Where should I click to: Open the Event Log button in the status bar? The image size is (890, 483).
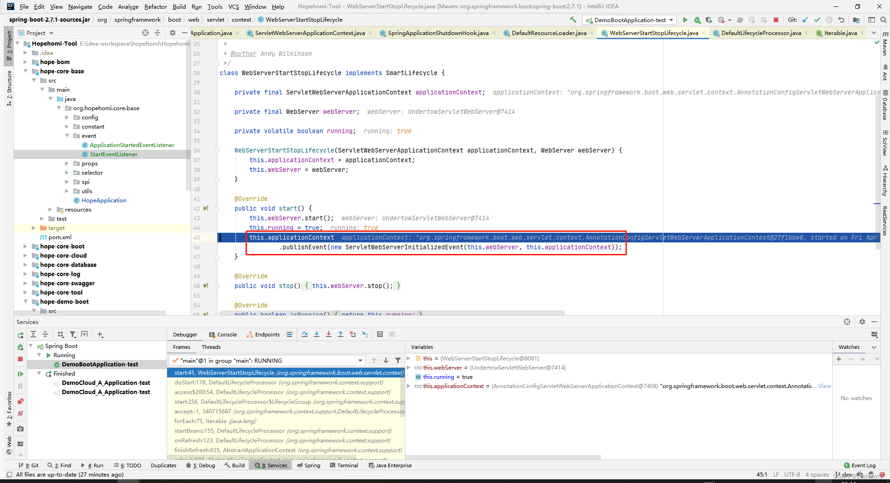[860, 465]
